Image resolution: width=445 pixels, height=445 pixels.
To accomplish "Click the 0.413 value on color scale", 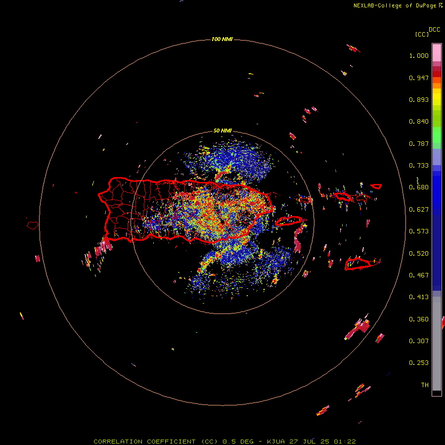I will click(x=419, y=297).
